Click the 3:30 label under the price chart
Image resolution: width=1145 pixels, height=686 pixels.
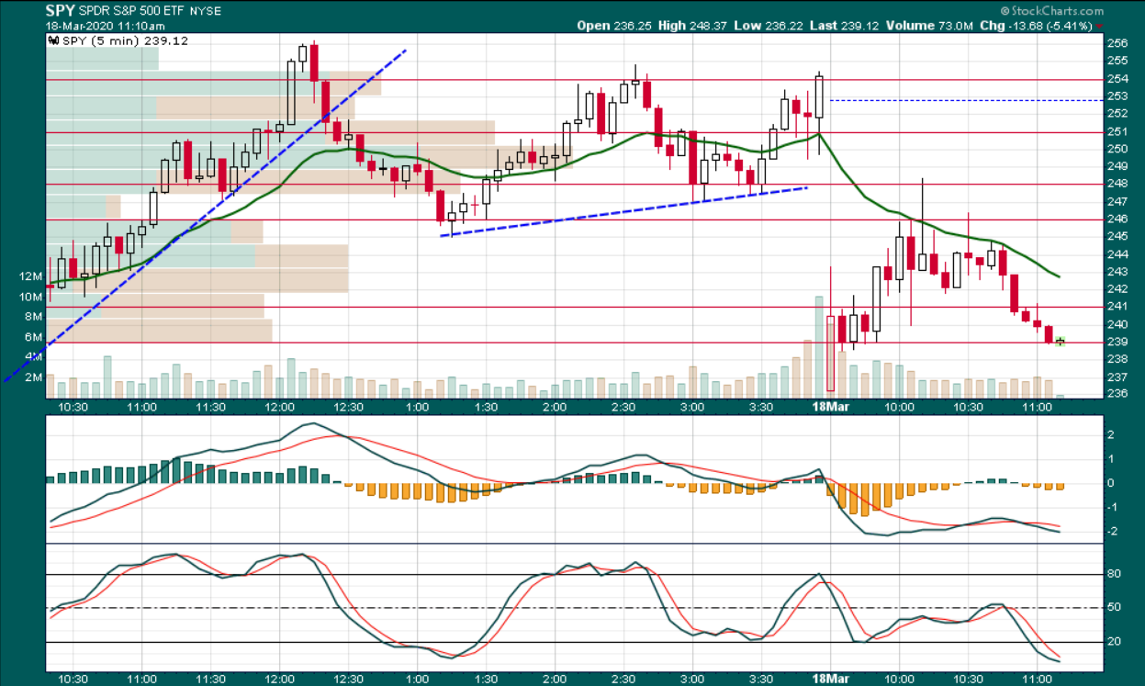(760, 407)
